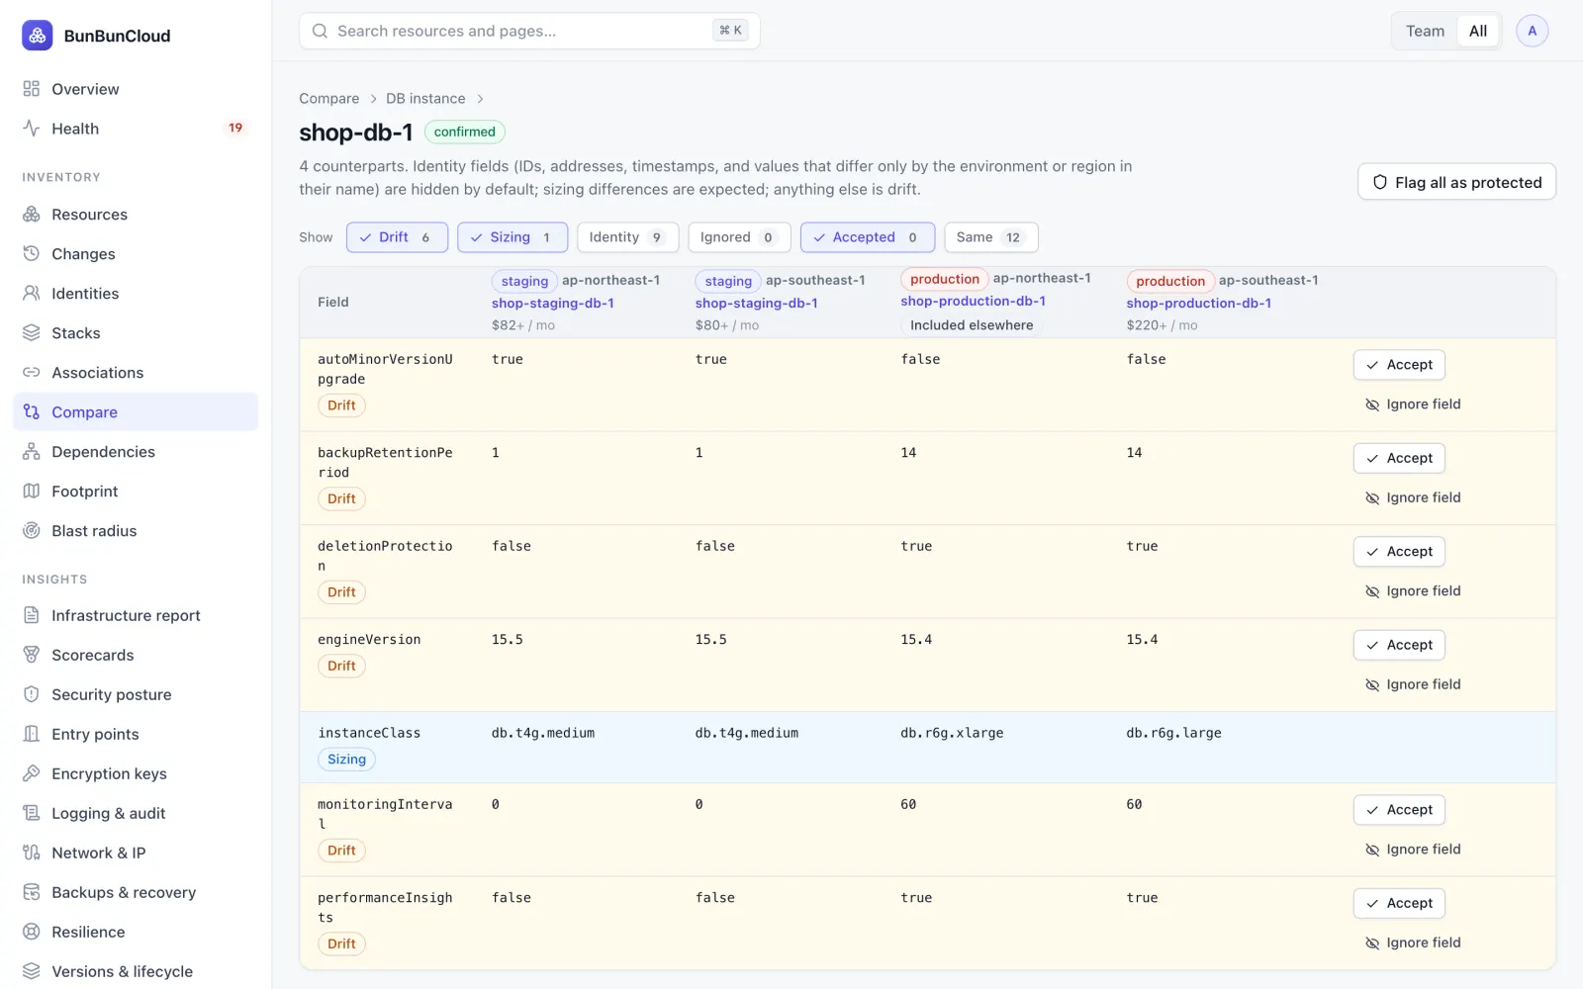Open Versions & lifecycle page
This screenshot has height=989, width=1583.
[136, 971]
